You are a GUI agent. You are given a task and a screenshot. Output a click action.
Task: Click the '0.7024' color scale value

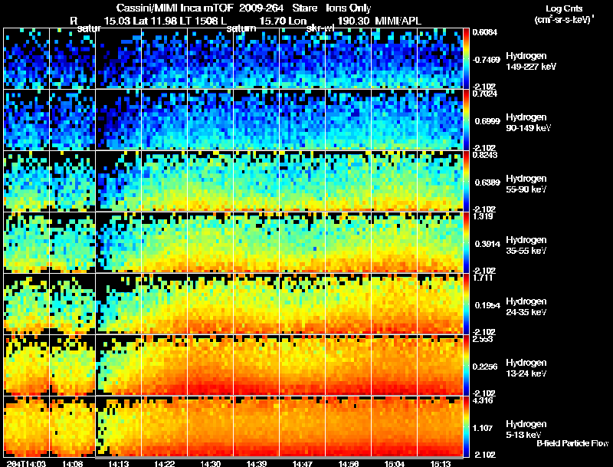[485, 94]
